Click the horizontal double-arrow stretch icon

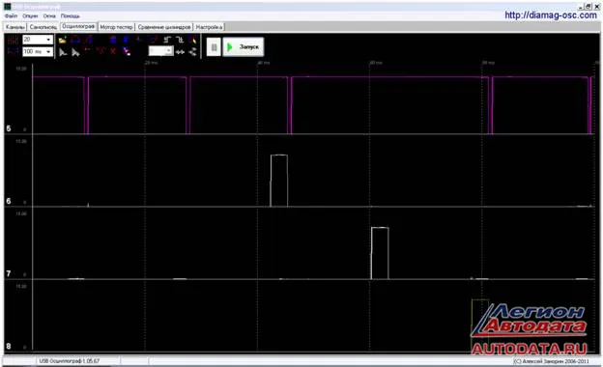pyautogui.click(x=180, y=52)
